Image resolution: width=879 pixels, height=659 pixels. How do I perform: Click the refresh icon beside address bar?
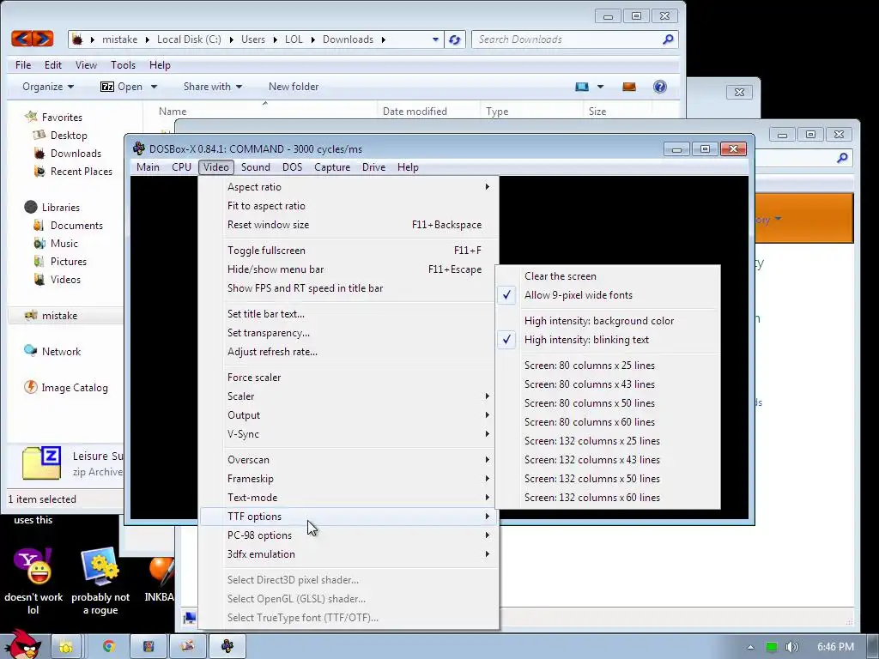[x=455, y=39]
